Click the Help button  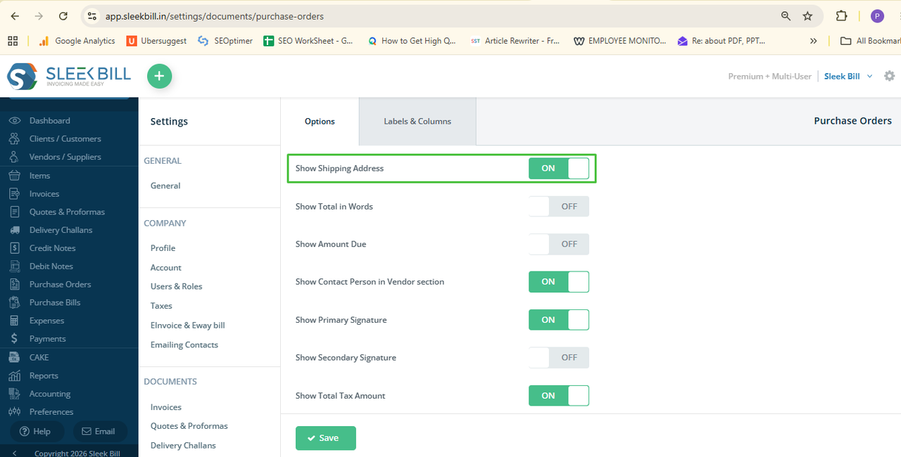point(35,431)
